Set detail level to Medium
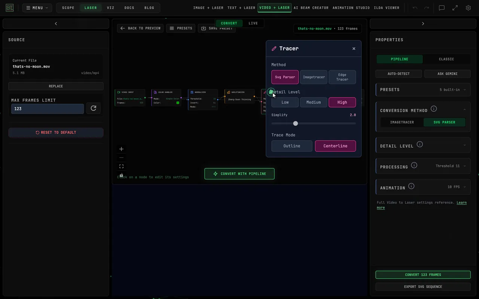Viewport: 479px width, 299px height. click(x=314, y=102)
